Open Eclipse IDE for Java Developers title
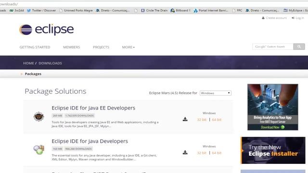 point(90,141)
